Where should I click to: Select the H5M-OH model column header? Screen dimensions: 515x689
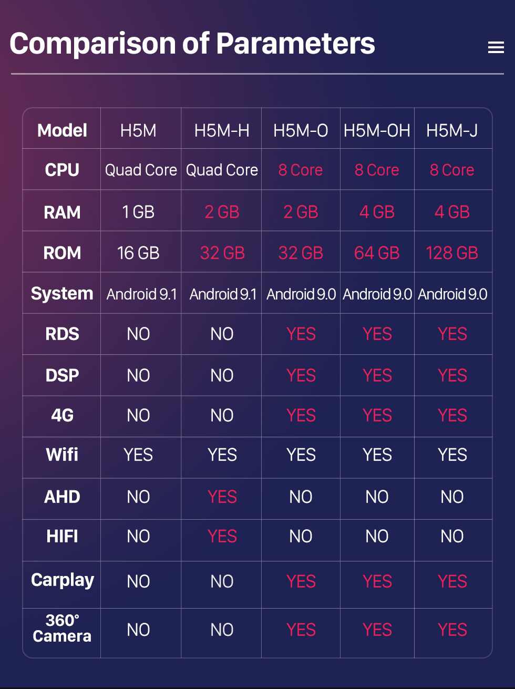(377, 130)
